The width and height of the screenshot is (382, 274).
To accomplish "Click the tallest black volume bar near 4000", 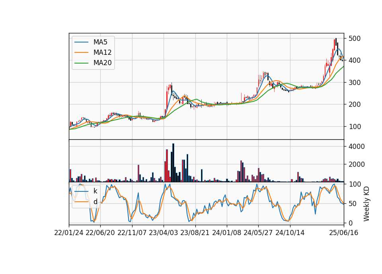I will [173, 163].
